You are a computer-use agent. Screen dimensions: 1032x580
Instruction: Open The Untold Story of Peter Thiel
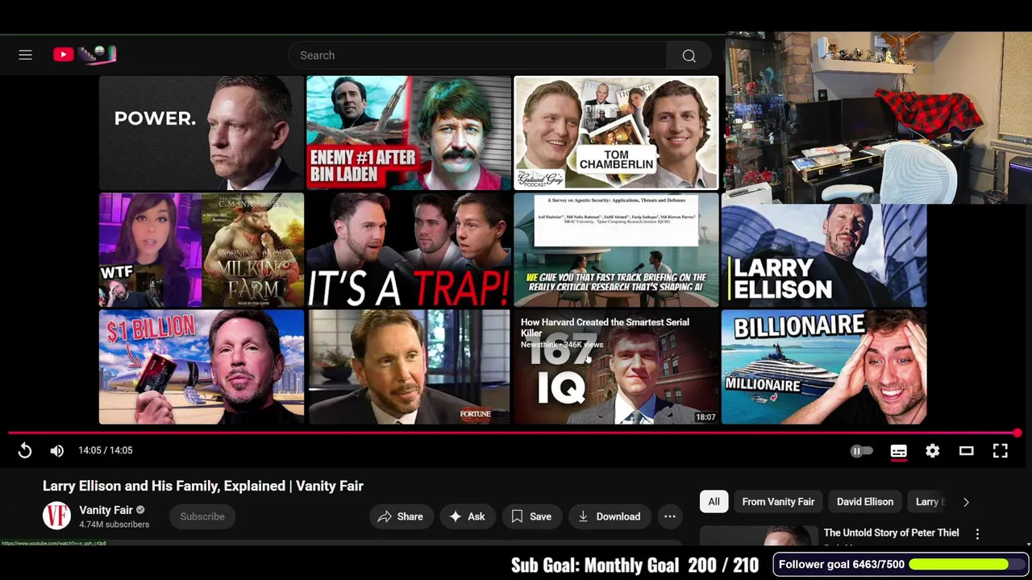(x=891, y=532)
